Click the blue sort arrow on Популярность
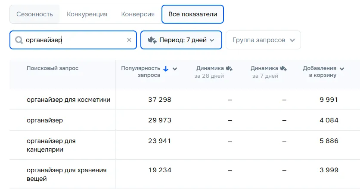The width and height of the screenshot is (360, 189). 166,68
